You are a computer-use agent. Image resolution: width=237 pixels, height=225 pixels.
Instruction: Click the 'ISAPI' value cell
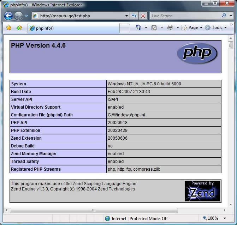point(164,99)
